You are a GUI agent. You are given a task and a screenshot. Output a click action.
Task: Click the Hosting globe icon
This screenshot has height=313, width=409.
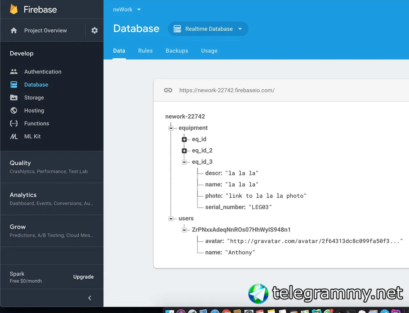pyautogui.click(x=14, y=110)
